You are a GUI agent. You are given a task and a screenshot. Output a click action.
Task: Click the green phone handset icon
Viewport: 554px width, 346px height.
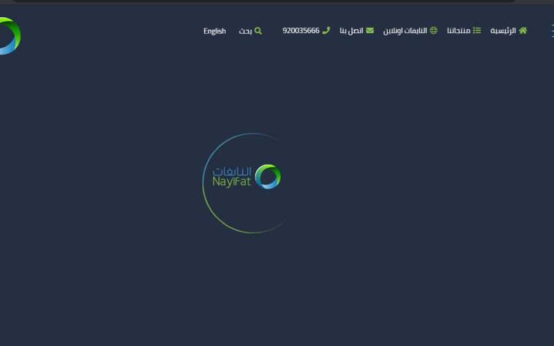pos(326,30)
